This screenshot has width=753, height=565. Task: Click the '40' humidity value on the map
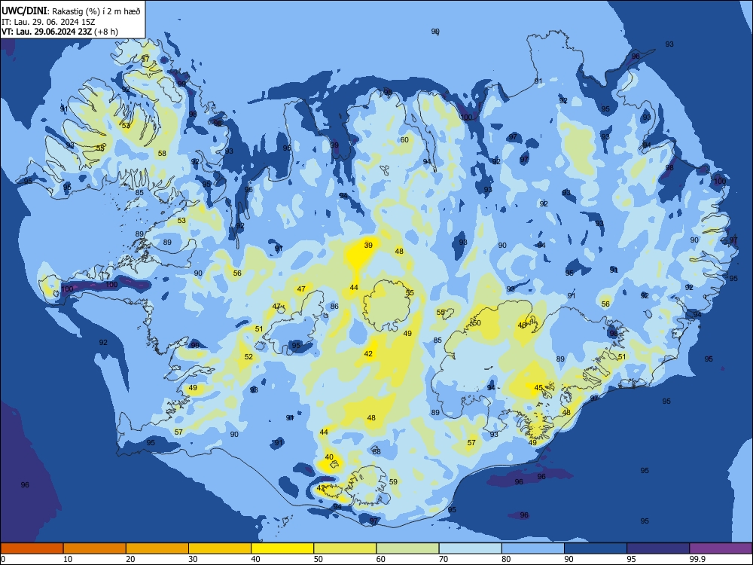pos(329,457)
